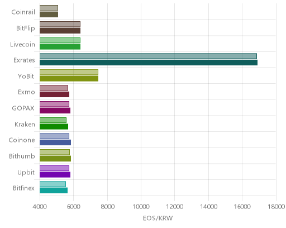Click the 18000 axis tick label
286x228 pixels.
(277, 207)
